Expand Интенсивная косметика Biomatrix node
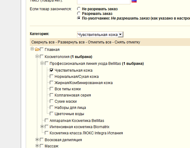This screenshot has height=148, width=190. tap(42, 127)
